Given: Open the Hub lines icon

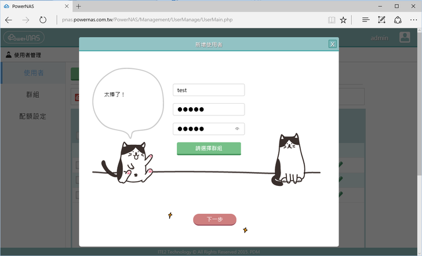Looking at the screenshot, I should coord(365,20).
